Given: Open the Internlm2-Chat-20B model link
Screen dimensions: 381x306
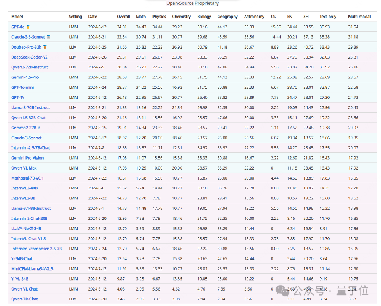Looking at the screenshot, I should click(29, 219).
